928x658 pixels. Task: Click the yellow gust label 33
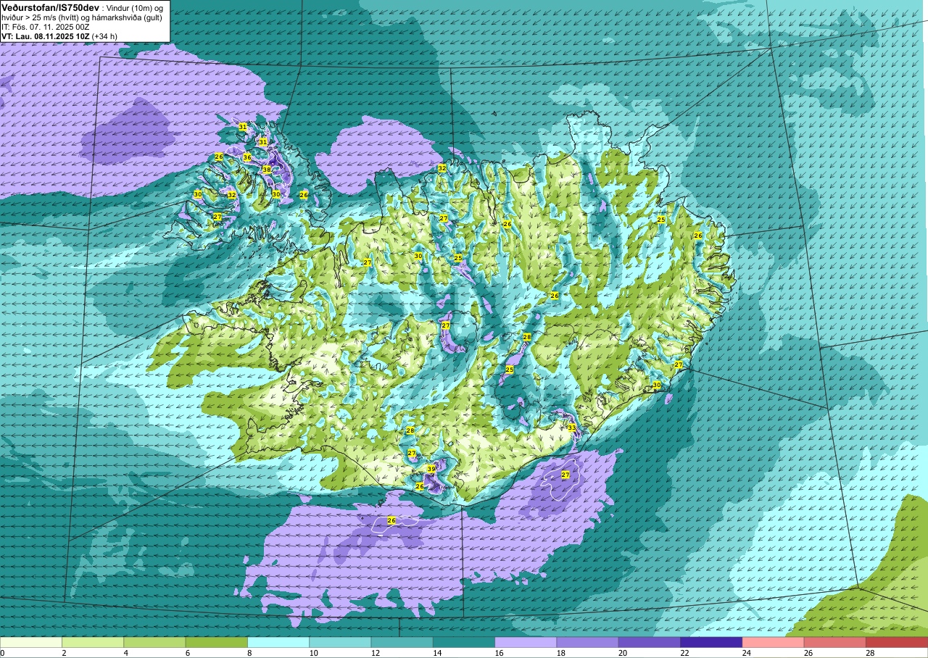click(571, 428)
